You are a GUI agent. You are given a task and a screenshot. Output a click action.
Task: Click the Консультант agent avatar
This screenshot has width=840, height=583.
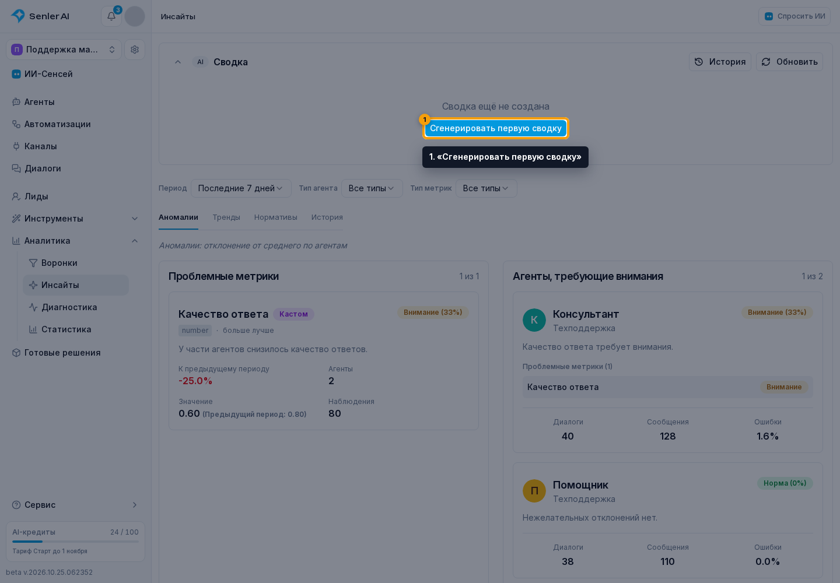pyautogui.click(x=534, y=320)
